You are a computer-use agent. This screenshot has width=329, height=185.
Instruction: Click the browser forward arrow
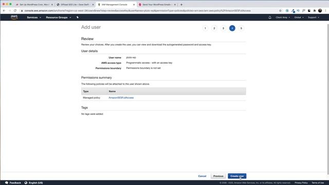click(x=9, y=10)
